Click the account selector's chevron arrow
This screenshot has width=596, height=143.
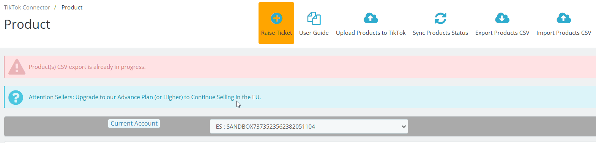pyautogui.click(x=404, y=127)
